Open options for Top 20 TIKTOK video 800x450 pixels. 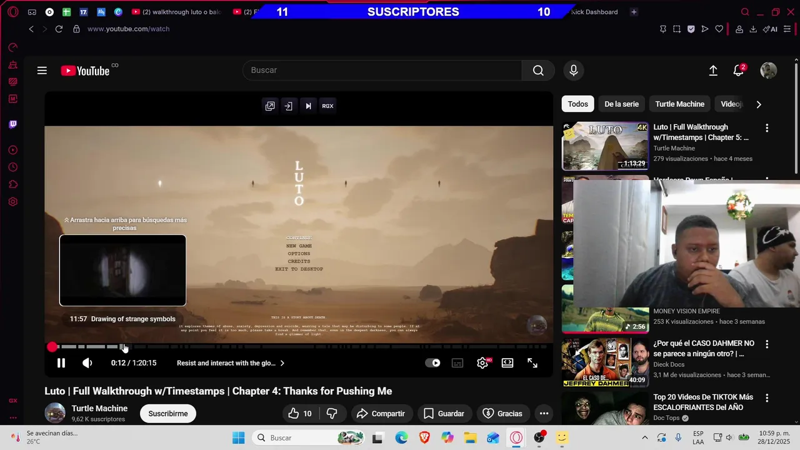pyautogui.click(x=767, y=398)
